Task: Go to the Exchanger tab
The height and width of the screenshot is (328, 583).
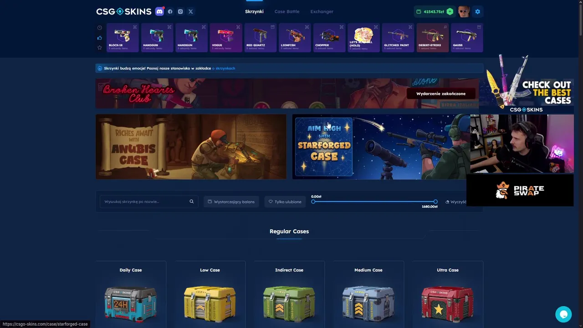Action: tap(322, 11)
